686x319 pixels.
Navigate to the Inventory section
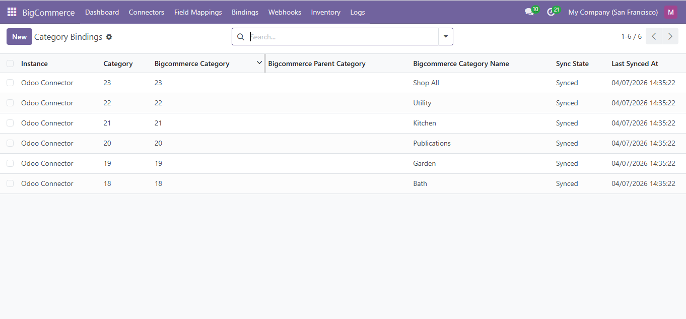point(325,12)
